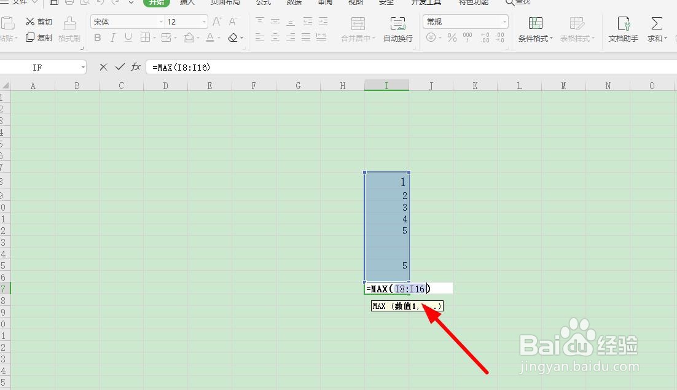Toggle Underline formatting
This screenshot has width=677, height=390.
coord(128,37)
